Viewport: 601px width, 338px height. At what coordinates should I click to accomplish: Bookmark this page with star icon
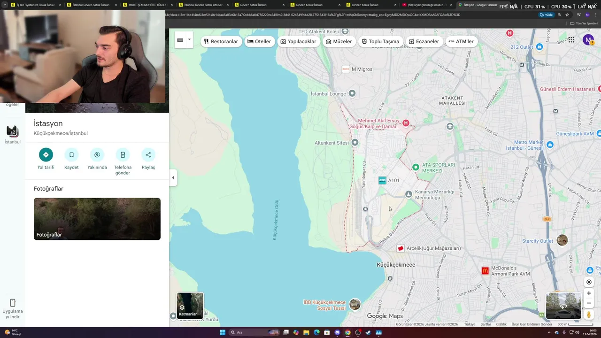coord(567,15)
